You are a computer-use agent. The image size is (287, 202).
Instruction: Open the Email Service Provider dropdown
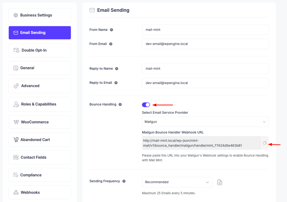click(x=205, y=122)
